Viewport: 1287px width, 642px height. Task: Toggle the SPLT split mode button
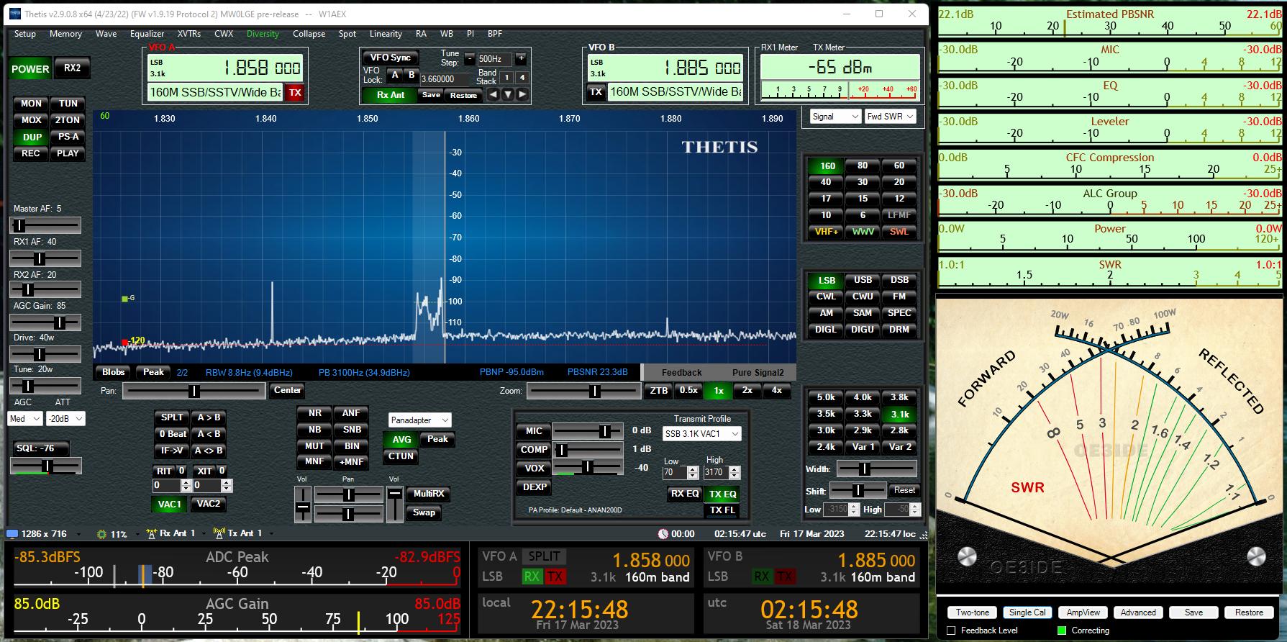(172, 417)
